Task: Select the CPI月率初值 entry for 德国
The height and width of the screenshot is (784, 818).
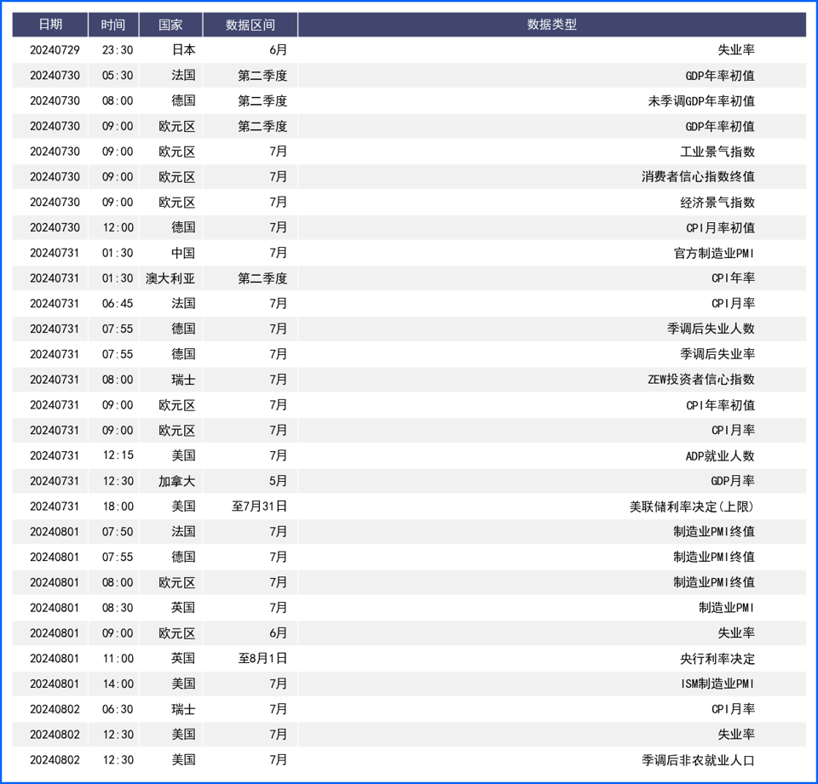Action: [721, 228]
